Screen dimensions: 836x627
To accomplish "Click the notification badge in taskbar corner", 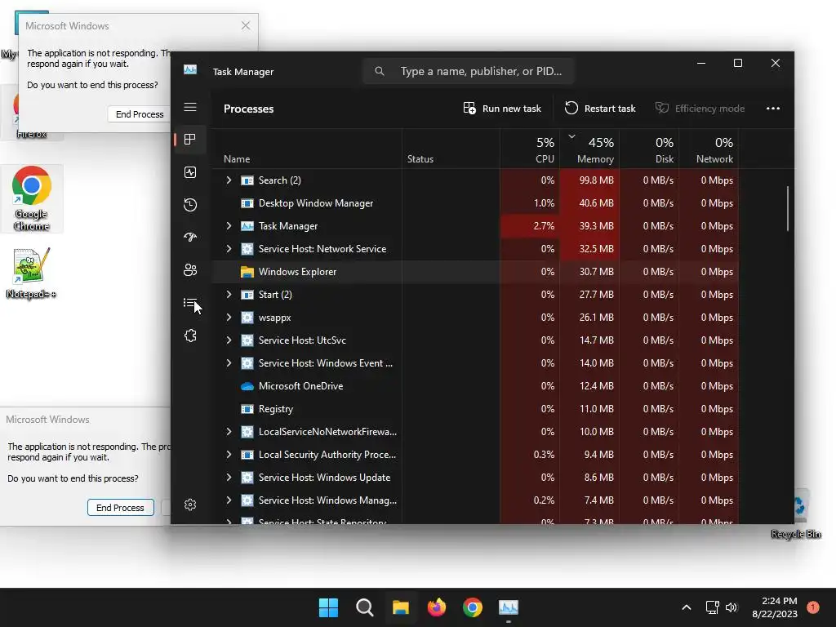I will click(812, 607).
